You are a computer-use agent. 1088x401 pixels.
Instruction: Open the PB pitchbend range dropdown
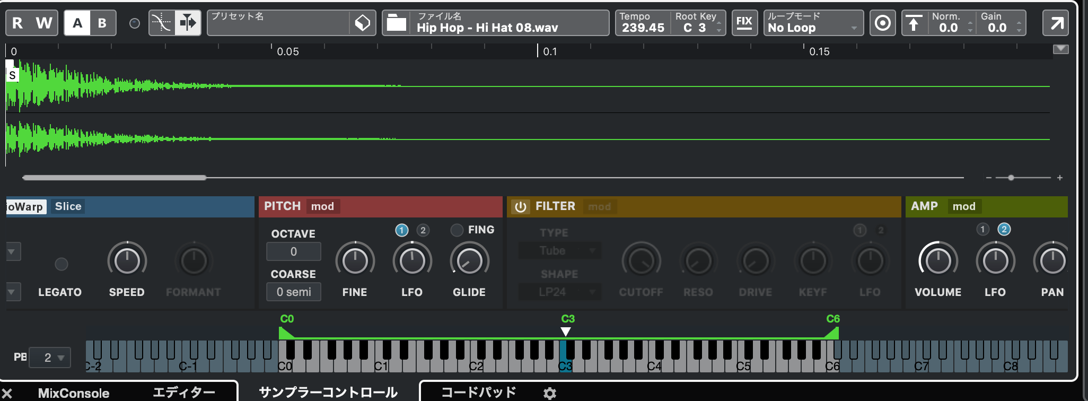coord(50,358)
